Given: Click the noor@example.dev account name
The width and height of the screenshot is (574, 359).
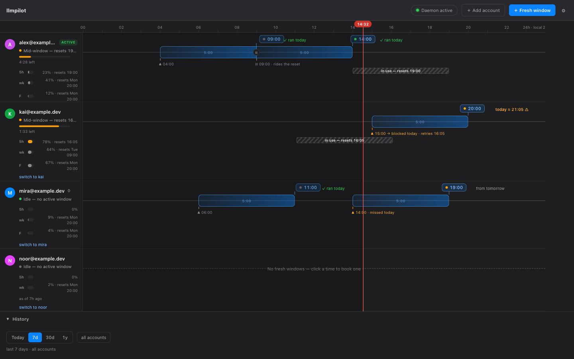Looking at the screenshot, I should 42,259.
